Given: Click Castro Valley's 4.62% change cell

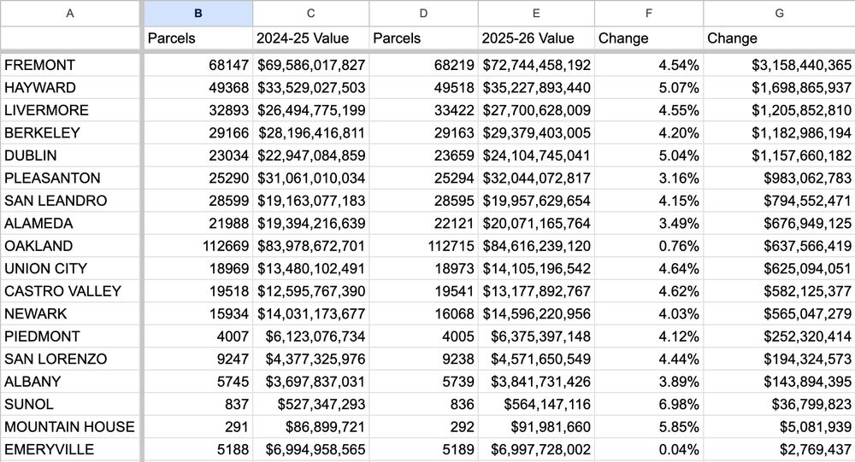Looking at the screenshot, I should point(649,291).
